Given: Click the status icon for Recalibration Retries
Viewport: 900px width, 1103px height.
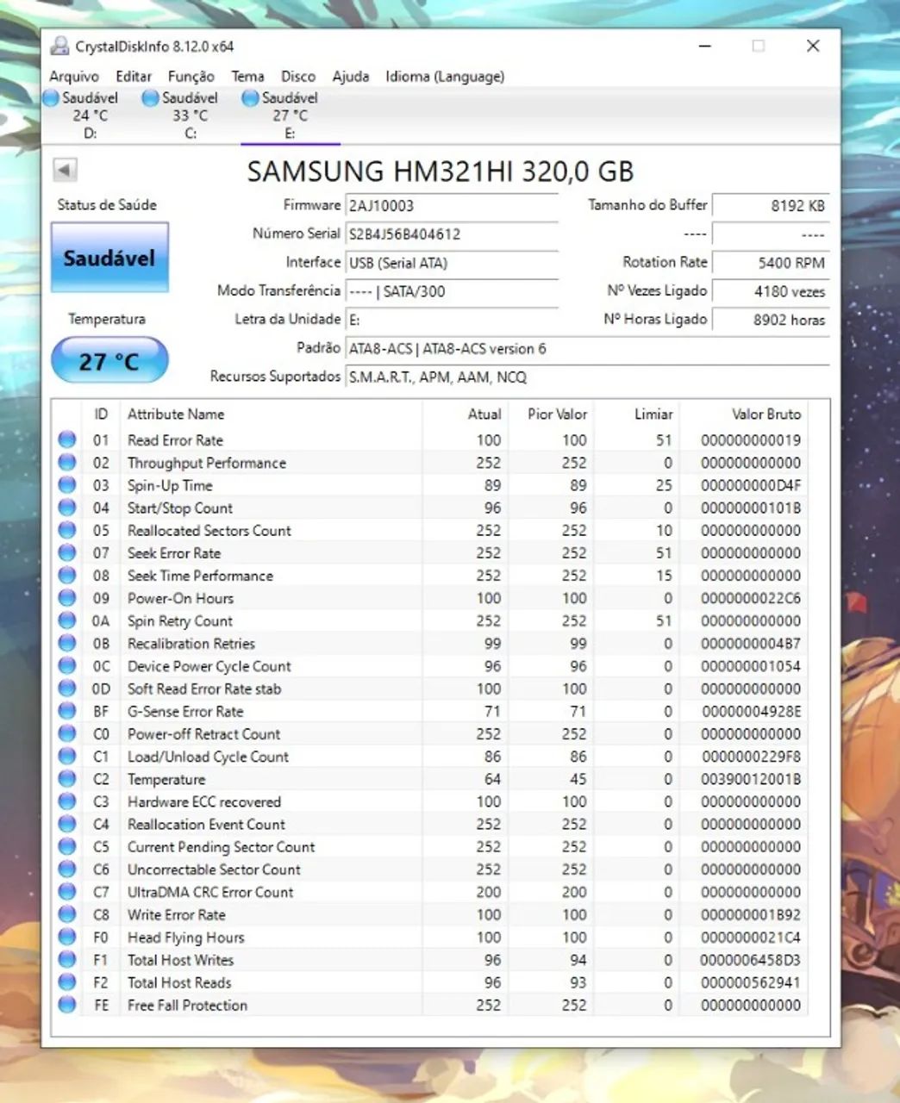Looking at the screenshot, I should pyautogui.click(x=66, y=644).
